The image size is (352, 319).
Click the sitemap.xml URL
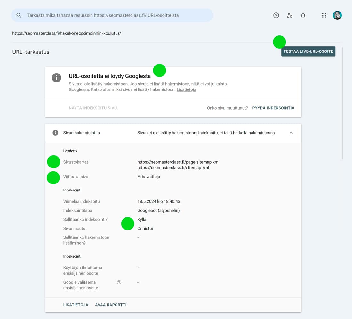tap(173, 168)
